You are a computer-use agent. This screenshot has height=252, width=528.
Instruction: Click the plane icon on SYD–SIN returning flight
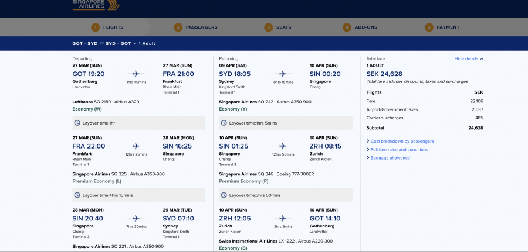click(283, 74)
